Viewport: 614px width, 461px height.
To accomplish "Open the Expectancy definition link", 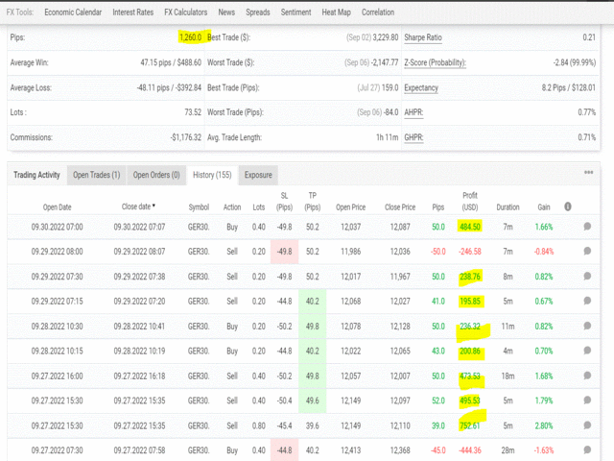I will click(422, 87).
